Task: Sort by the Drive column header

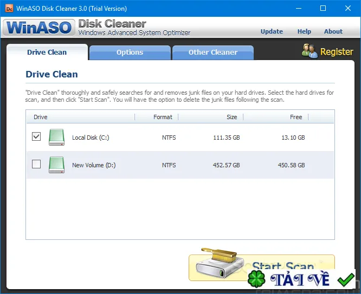Action: tap(81, 117)
